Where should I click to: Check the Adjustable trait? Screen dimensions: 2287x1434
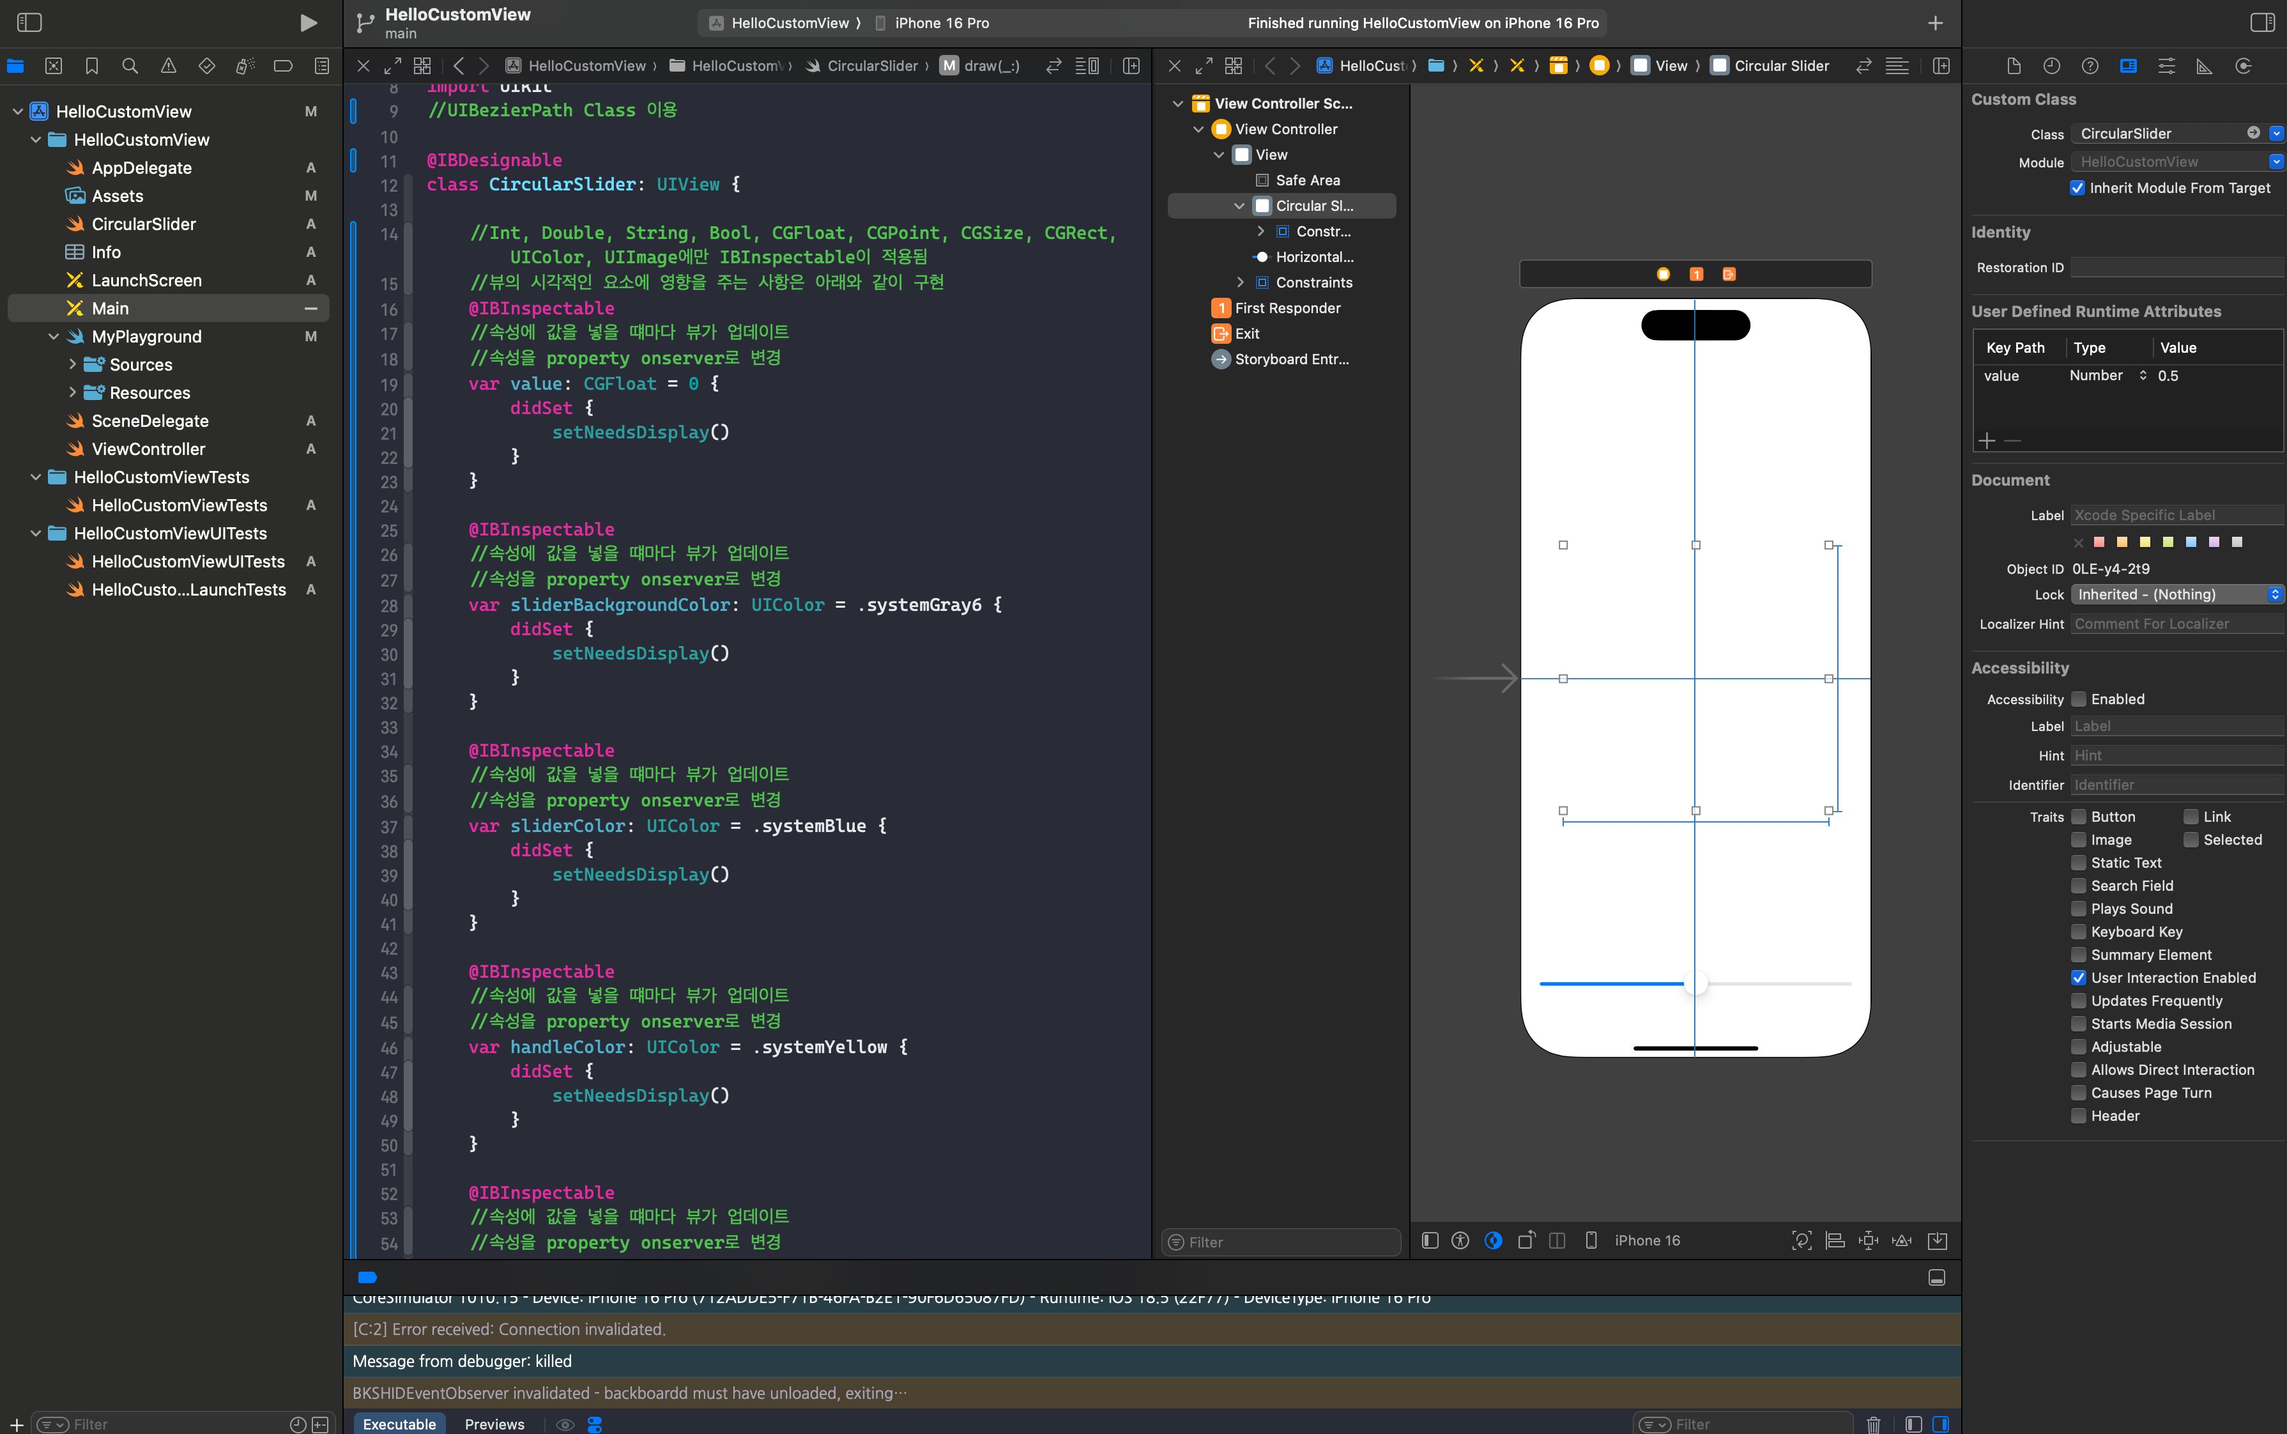pyautogui.click(x=2078, y=1047)
